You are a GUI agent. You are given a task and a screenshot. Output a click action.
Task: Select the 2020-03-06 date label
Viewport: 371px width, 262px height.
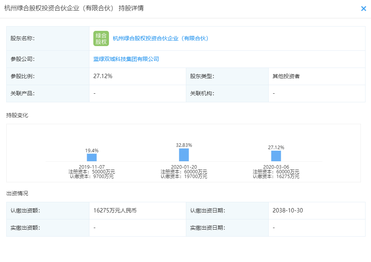tap(276, 167)
